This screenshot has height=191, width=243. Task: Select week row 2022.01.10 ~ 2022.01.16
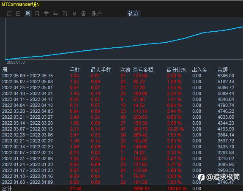point(118,176)
